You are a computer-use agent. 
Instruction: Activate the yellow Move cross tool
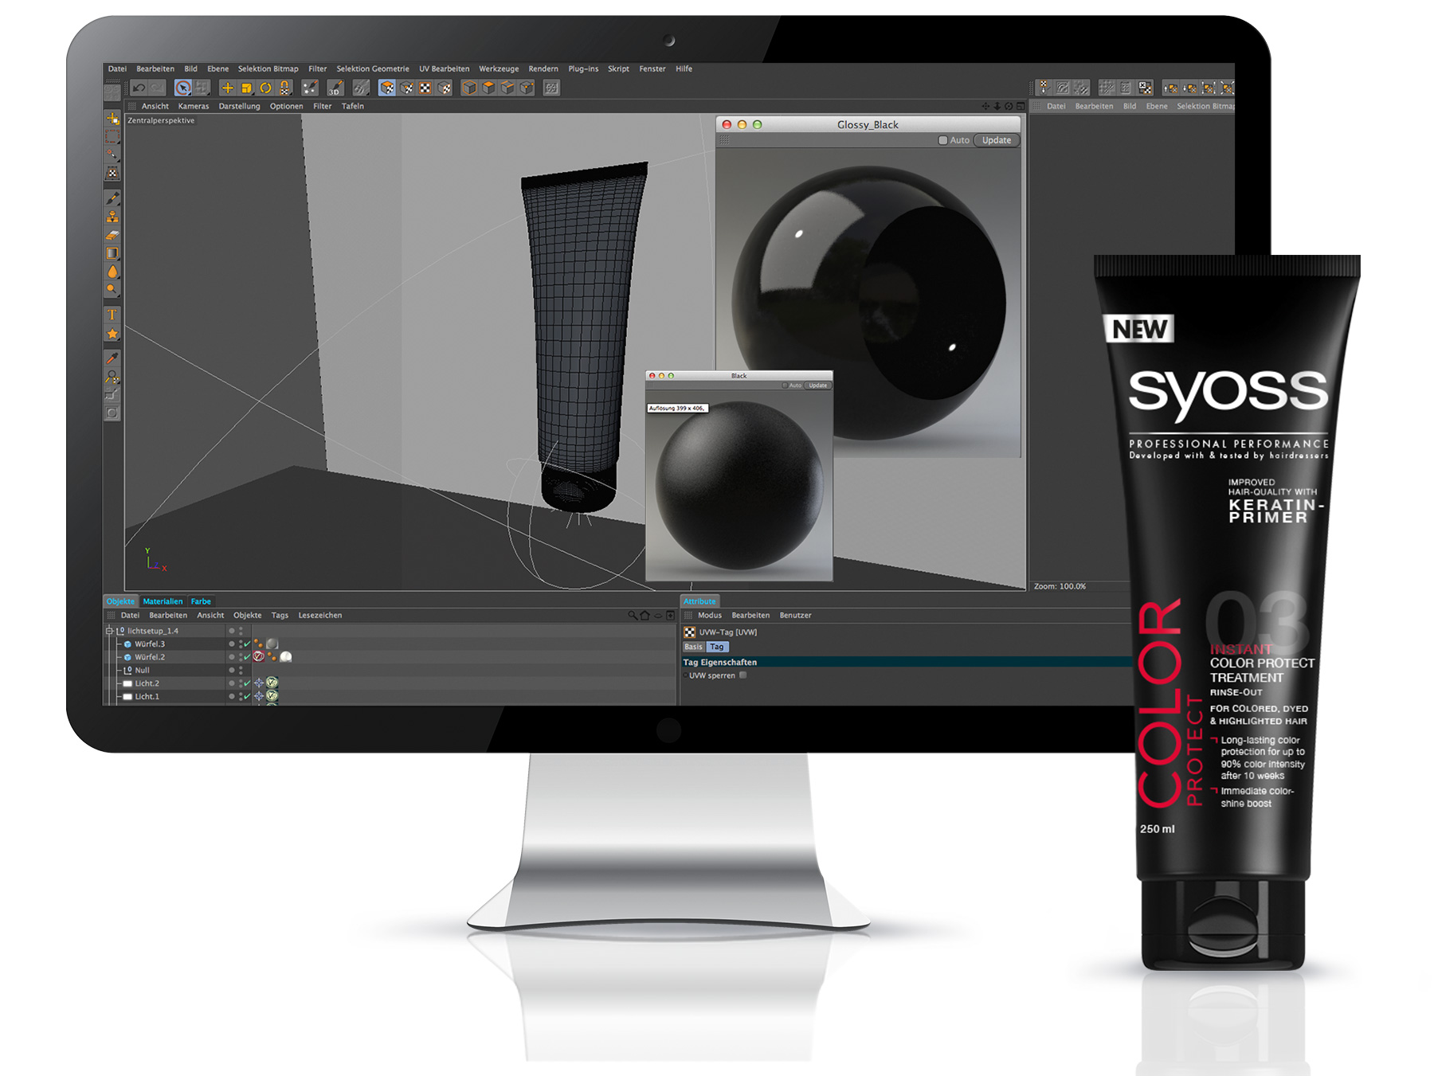tap(228, 88)
